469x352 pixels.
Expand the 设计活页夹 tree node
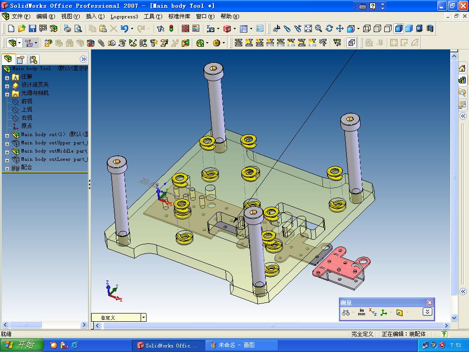7,86
